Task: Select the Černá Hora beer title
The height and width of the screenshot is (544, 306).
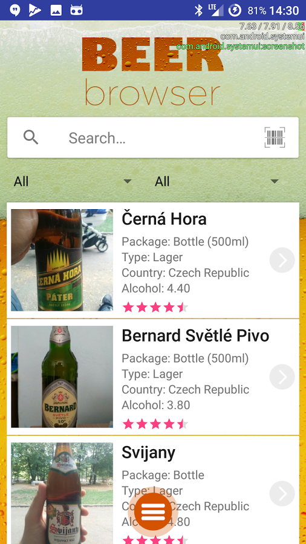Action: [164, 219]
